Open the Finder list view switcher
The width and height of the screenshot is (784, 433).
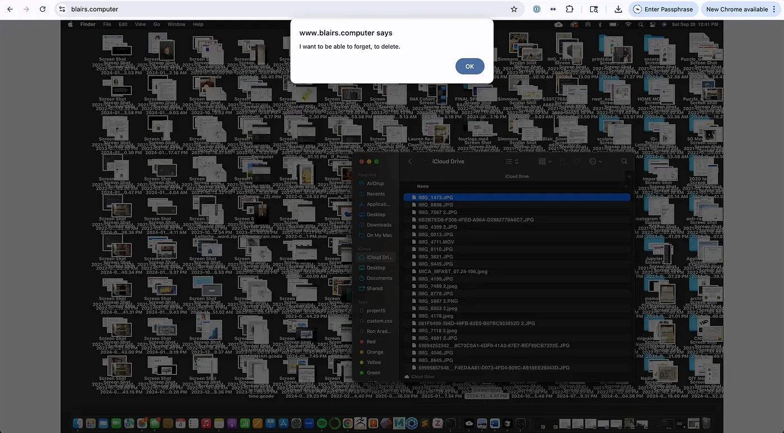tap(512, 162)
